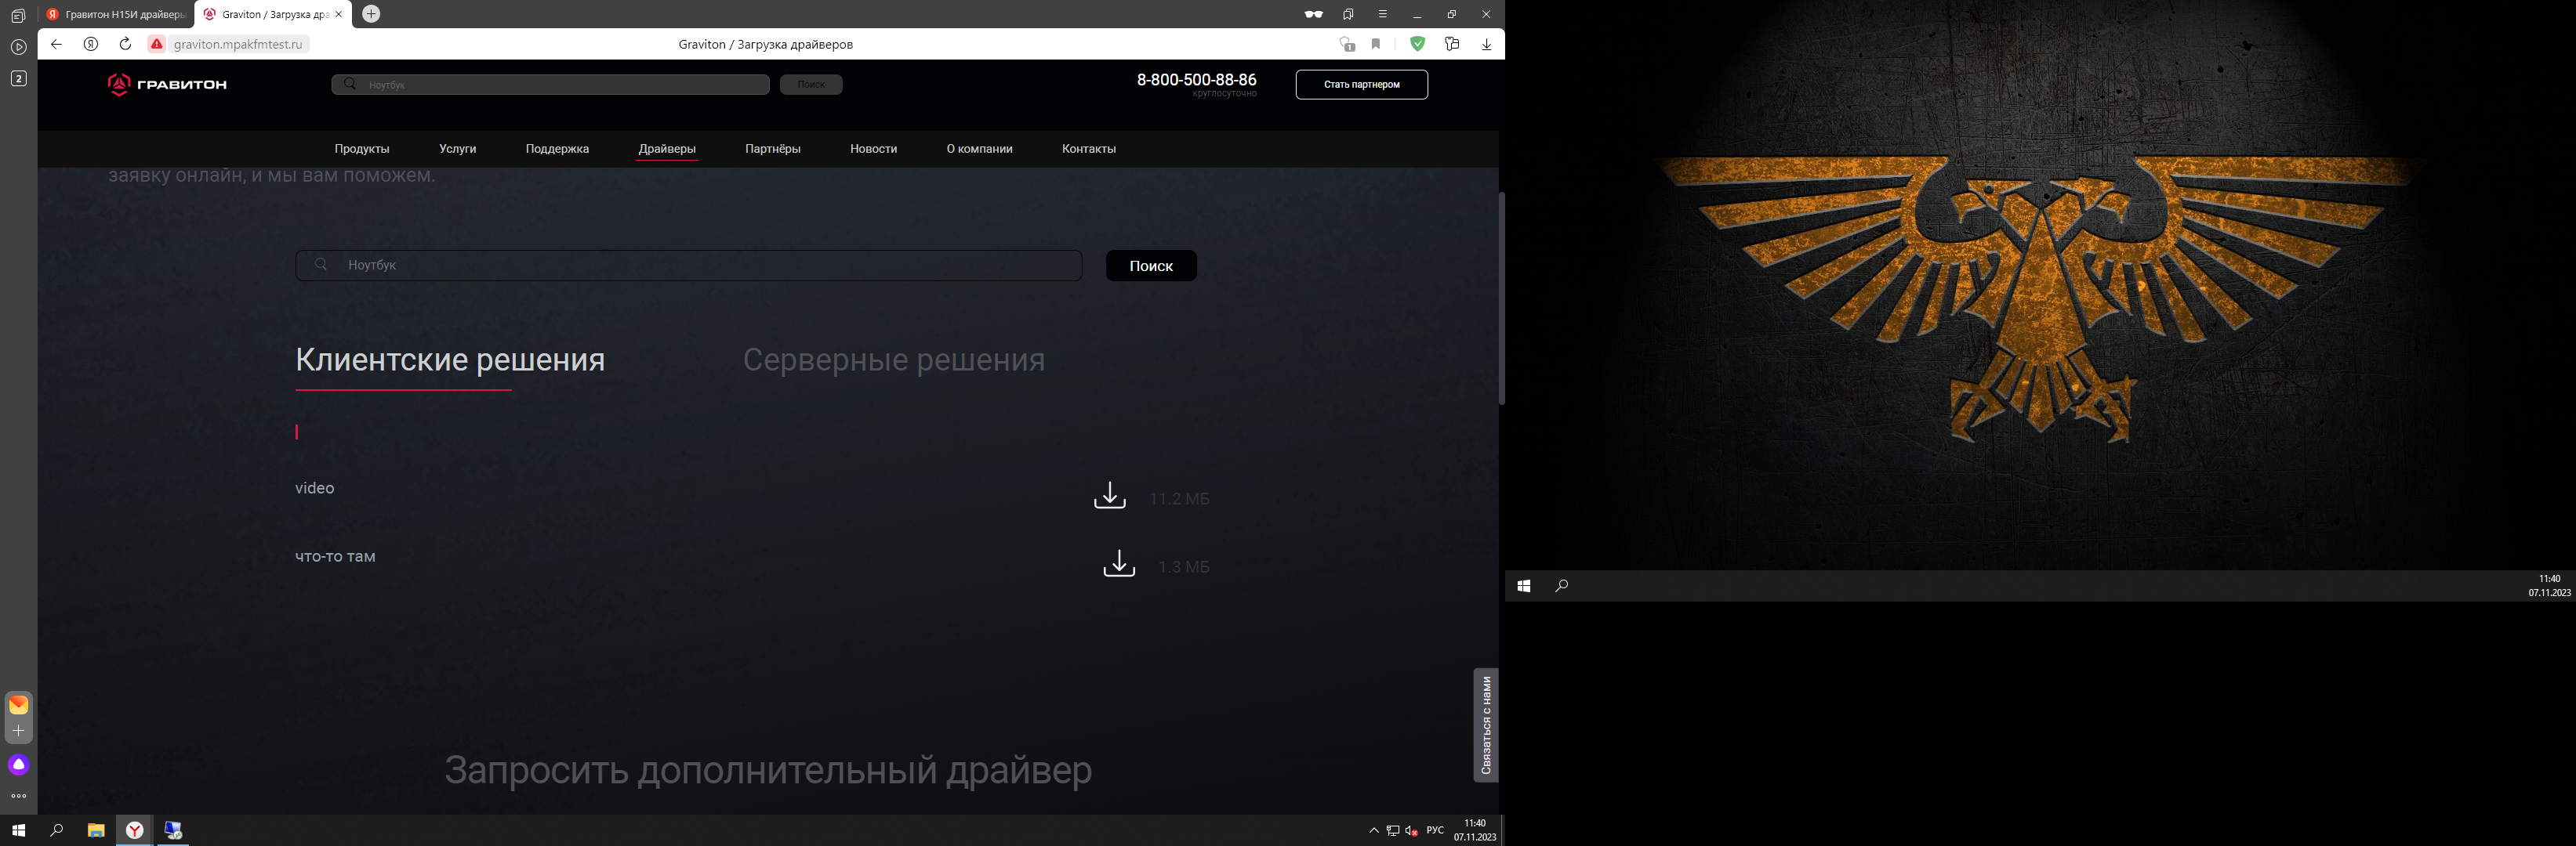Click the Запросить дополнительный драйвер heading
This screenshot has height=846, width=2576.
(768, 770)
